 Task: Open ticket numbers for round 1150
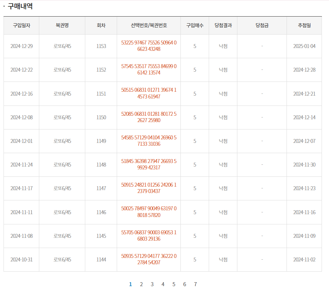pos(149,117)
